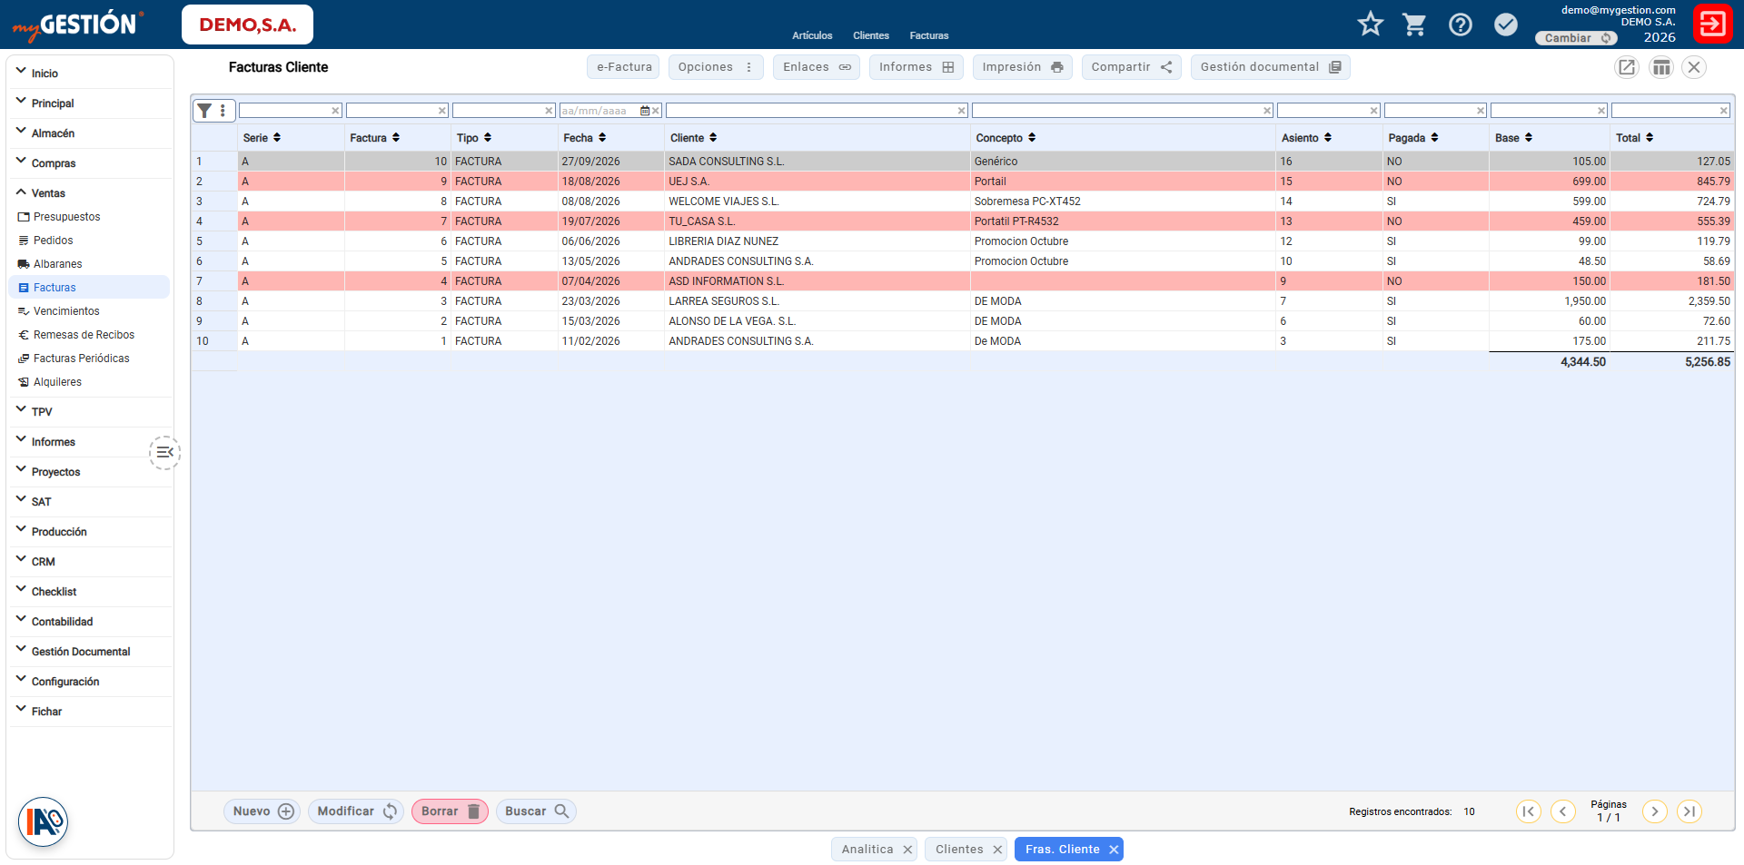Open the IA assistant icon
This screenshot has height=865, width=1744.
[43, 821]
